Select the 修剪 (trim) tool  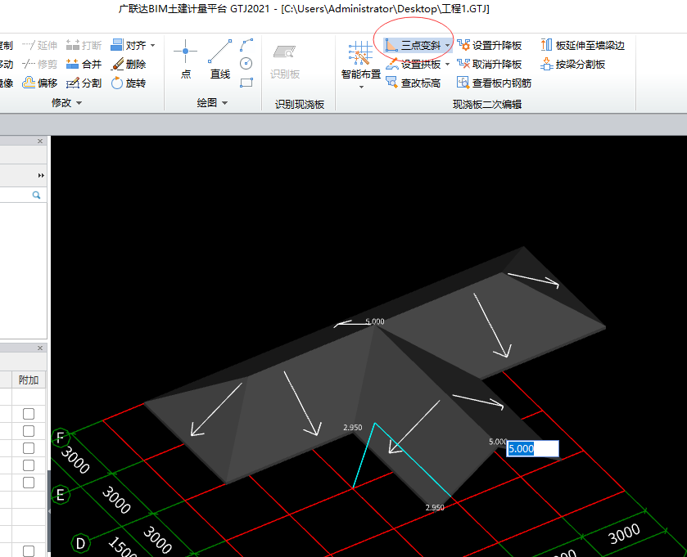(40, 65)
